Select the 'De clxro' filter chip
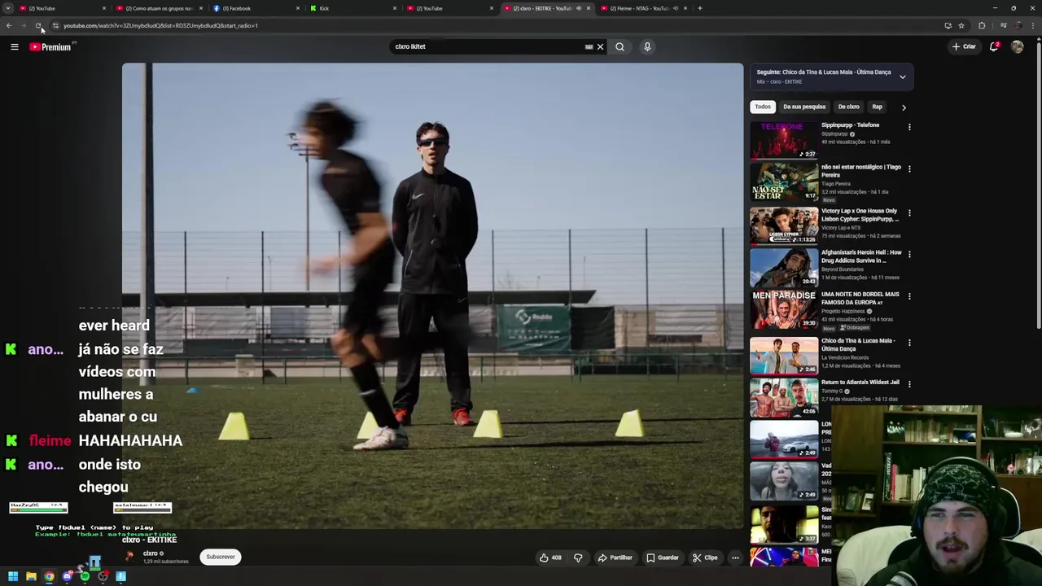 coord(848,107)
